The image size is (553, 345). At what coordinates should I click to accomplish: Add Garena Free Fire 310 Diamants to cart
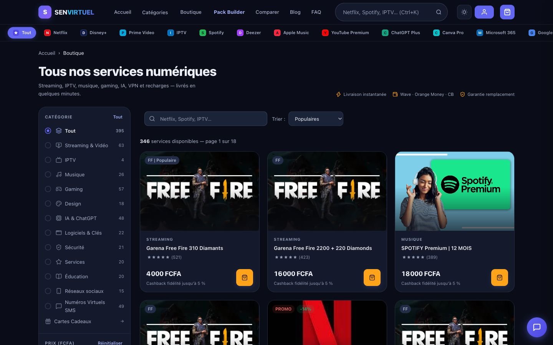point(245,278)
